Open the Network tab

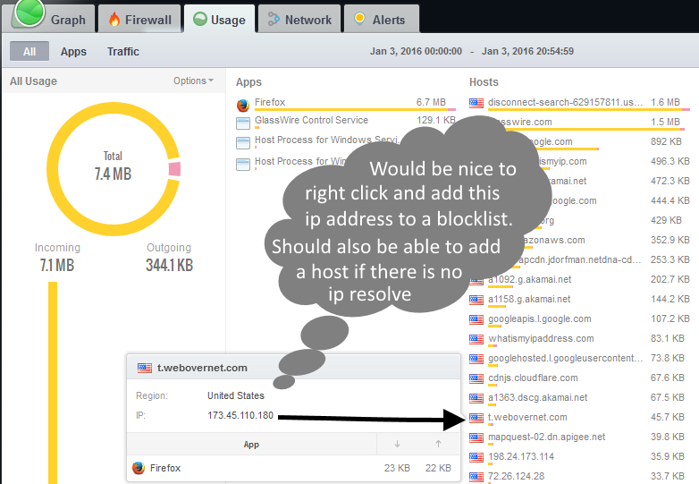299,20
